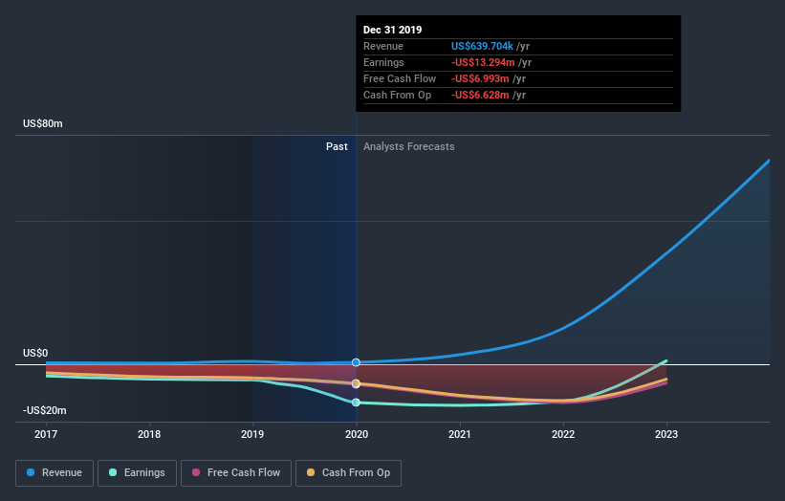Click the -US$6.628m cash from op value
The height and width of the screenshot is (501, 785).
[x=480, y=95]
